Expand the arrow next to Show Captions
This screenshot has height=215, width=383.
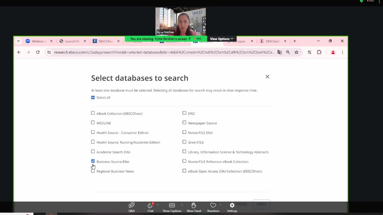(x=182, y=205)
